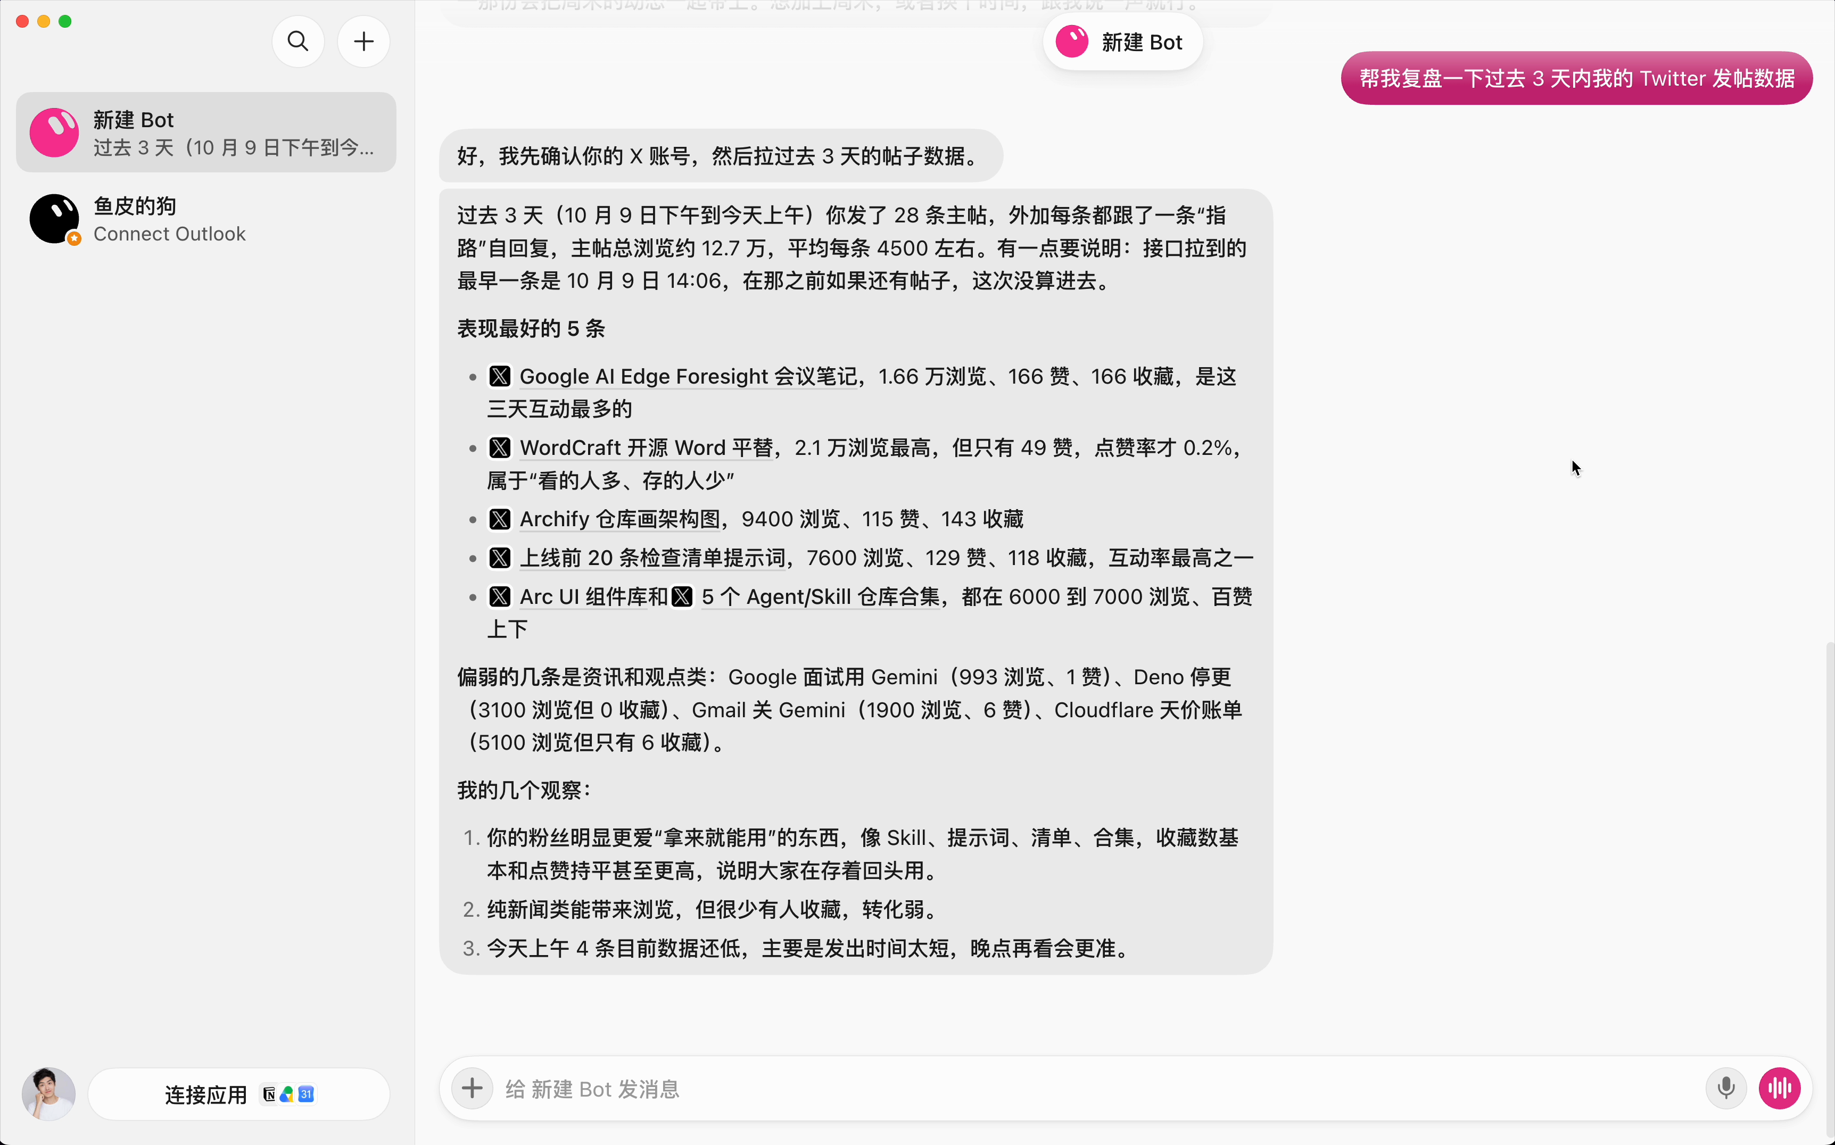Focus the 给 新建 Bot 发消息 input field
Image resolution: width=1835 pixels, height=1145 pixels.
[x=1098, y=1089]
